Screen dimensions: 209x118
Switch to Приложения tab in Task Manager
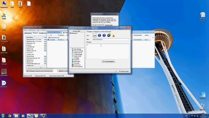28,33
